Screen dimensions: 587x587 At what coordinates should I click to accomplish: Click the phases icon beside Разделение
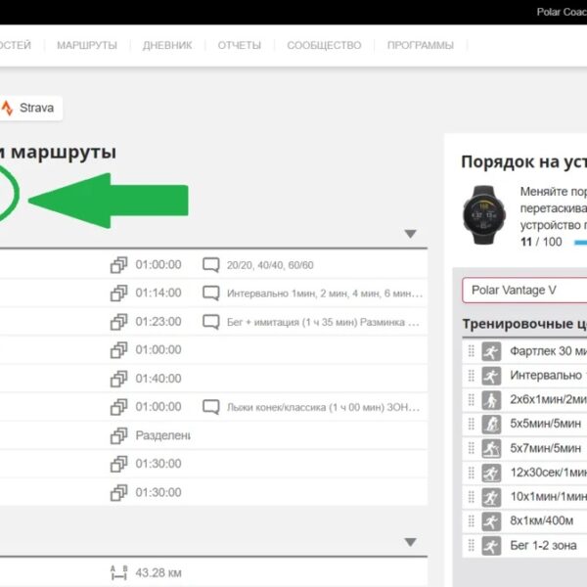tap(119, 435)
